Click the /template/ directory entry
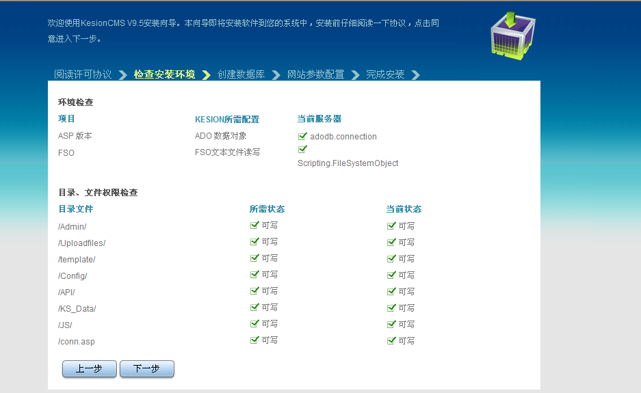Image resolution: width=641 pixels, height=393 pixels. [77, 260]
